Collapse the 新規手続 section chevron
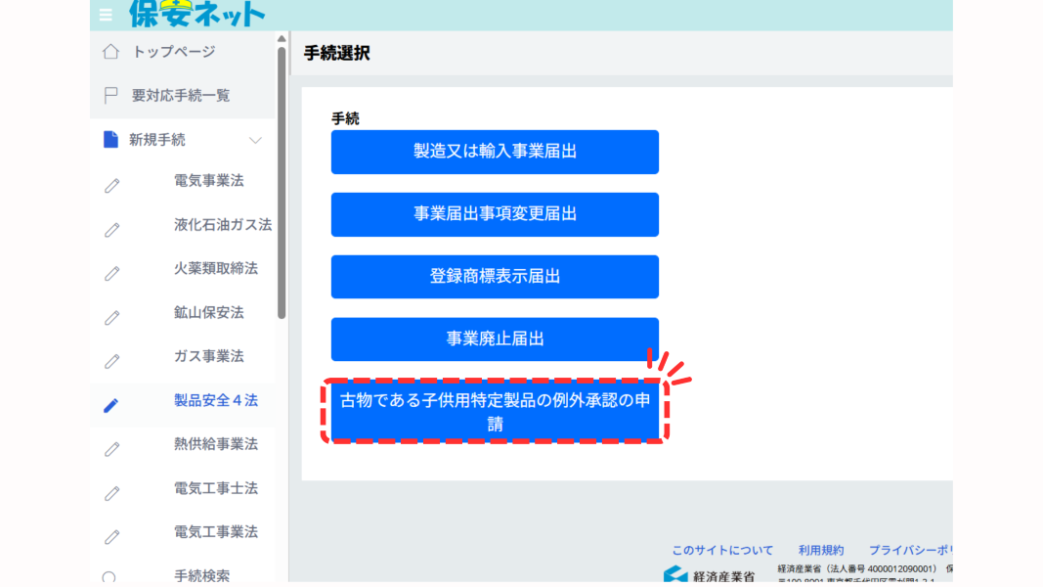The height and width of the screenshot is (587, 1043). pos(255,140)
